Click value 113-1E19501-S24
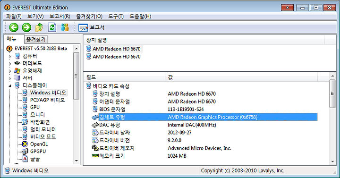 tap(186, 109)
